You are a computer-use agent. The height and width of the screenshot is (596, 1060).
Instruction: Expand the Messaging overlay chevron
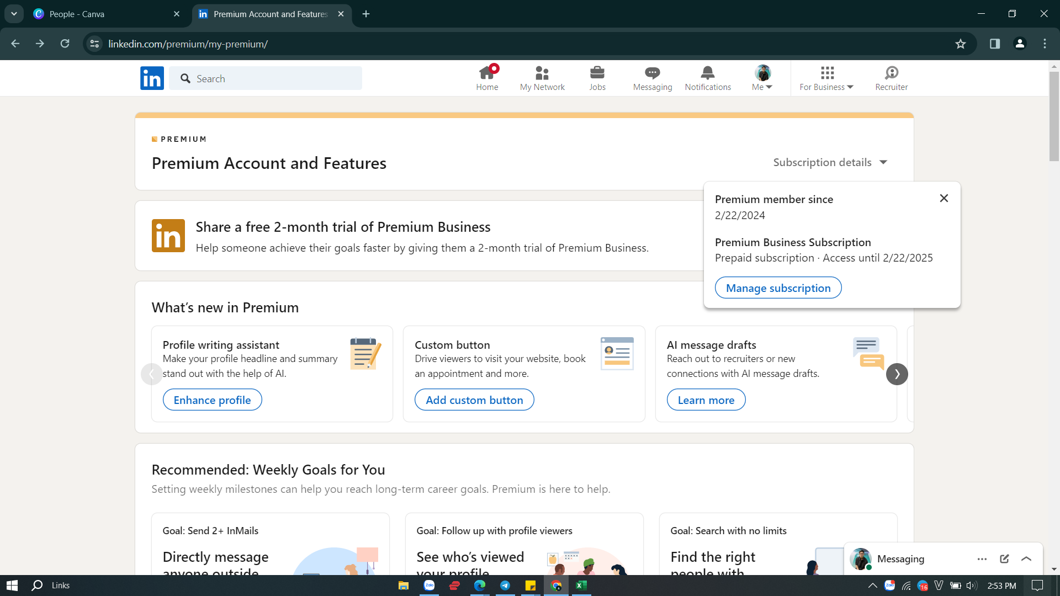1026,559
